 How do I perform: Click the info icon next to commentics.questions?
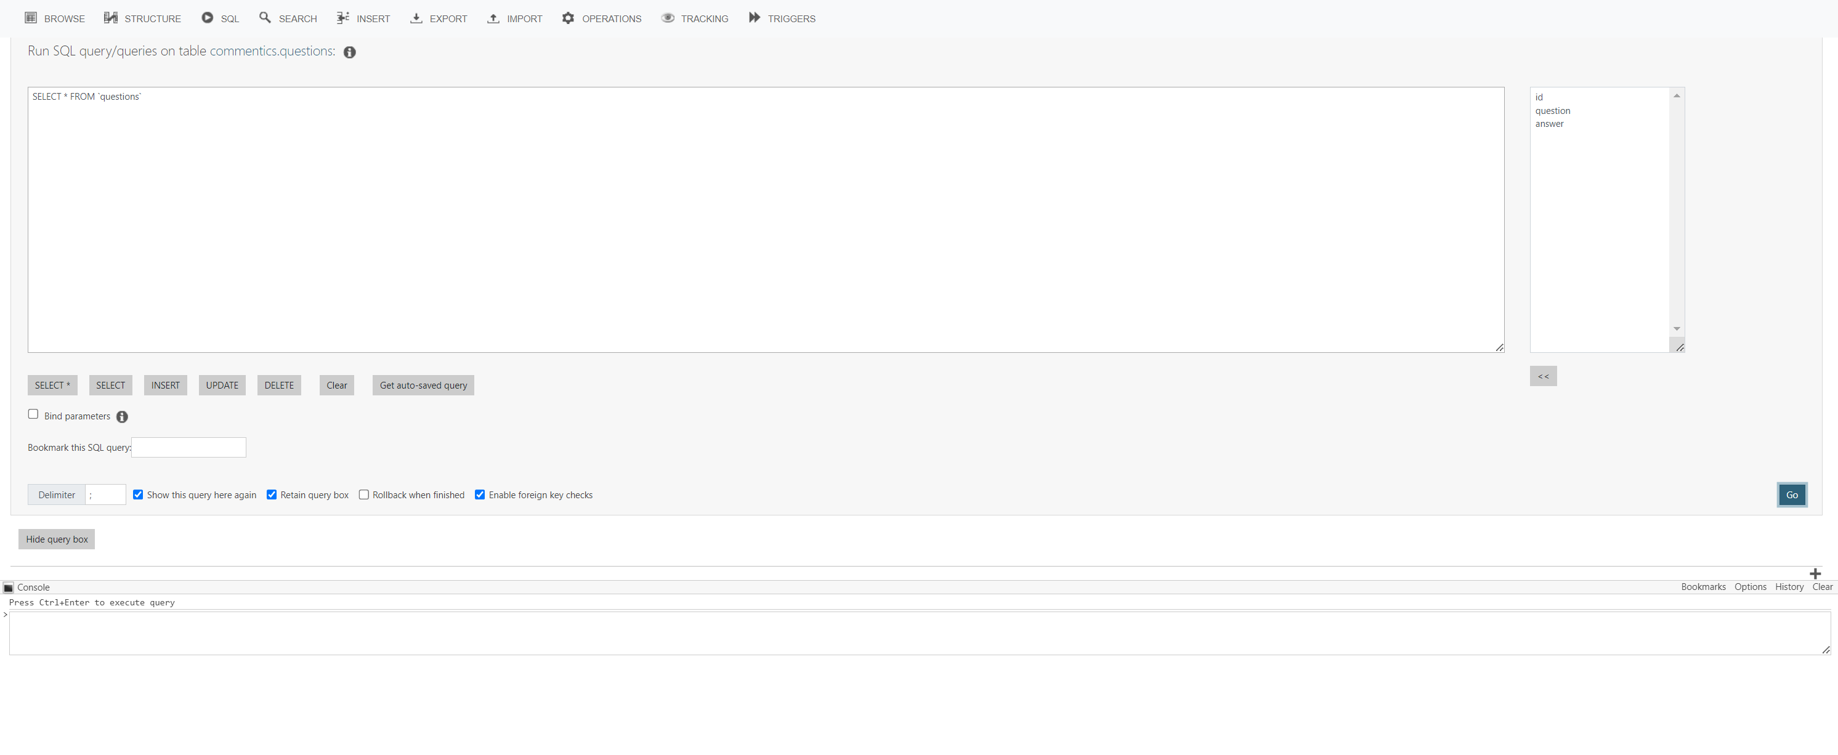[350, 51]
